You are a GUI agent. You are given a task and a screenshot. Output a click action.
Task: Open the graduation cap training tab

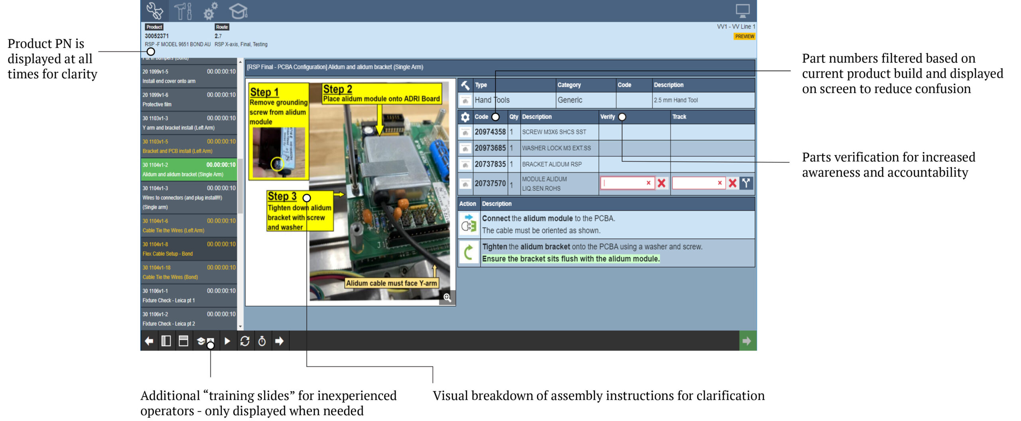click(238, 11)
